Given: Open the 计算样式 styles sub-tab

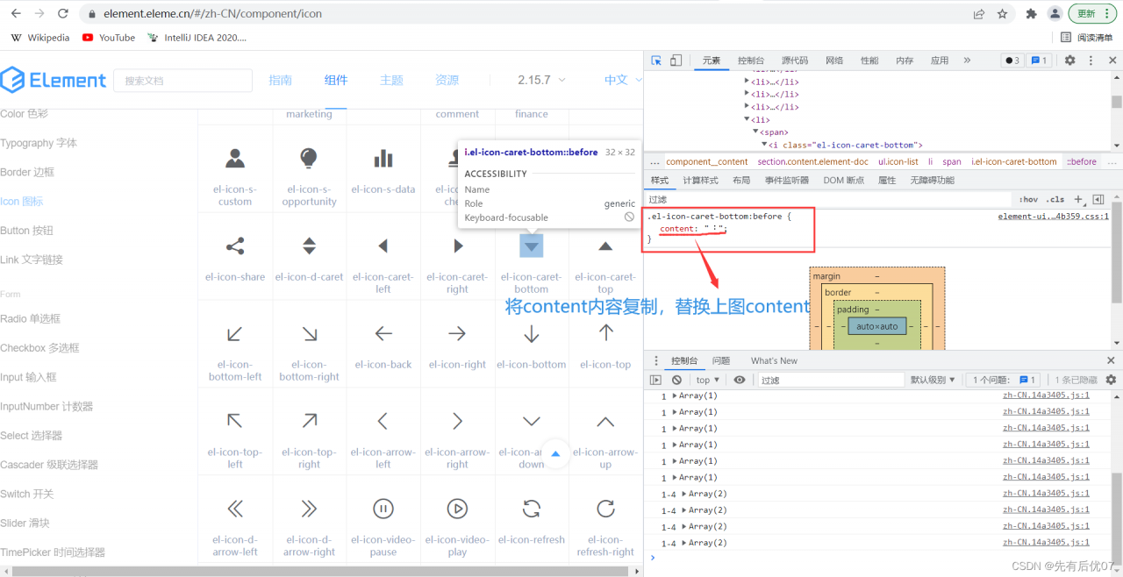Looking at the screenshot, I should click(x=700, y=180).
